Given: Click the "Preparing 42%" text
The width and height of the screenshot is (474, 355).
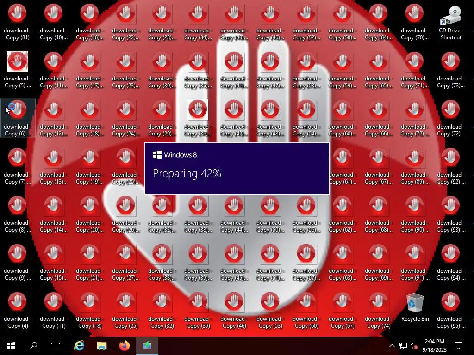Looking at the screenshot, I should click(187, 173).
